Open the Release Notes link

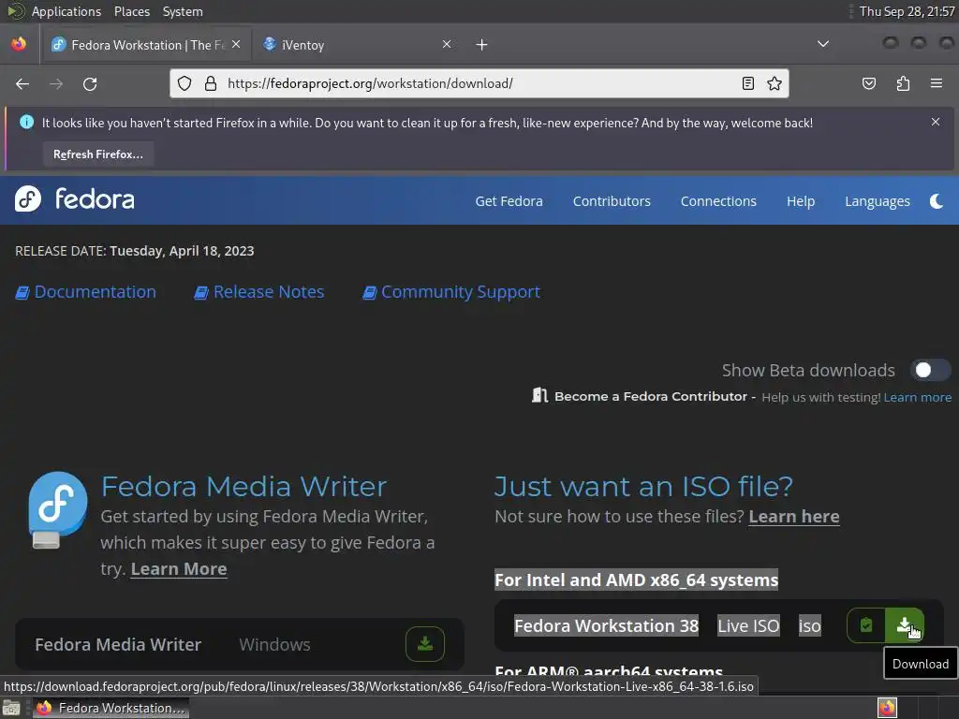tap(259, 292)
